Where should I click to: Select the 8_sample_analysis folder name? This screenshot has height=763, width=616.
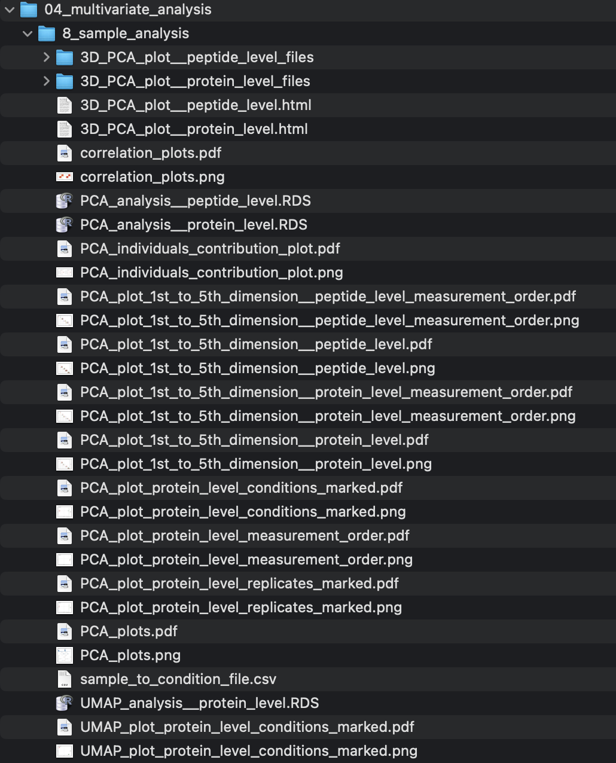pos(126,33)
